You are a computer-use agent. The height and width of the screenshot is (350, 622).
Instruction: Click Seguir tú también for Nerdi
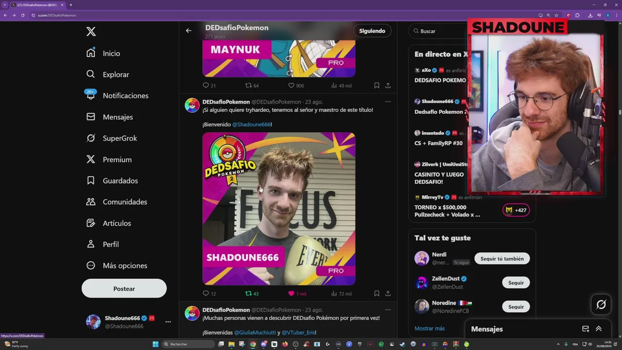point(502,259)
